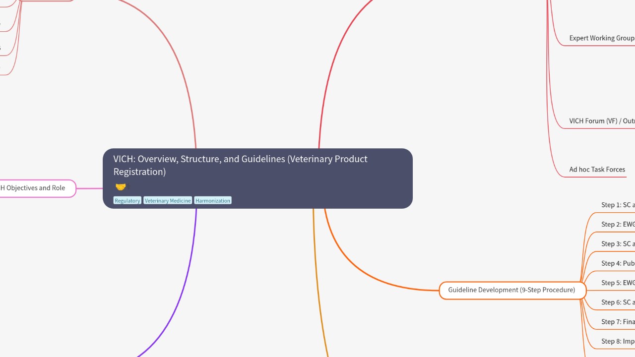635x357 pixels.
Task: Select the Veterinary Medicine tag
Action: tap(168, 201)
